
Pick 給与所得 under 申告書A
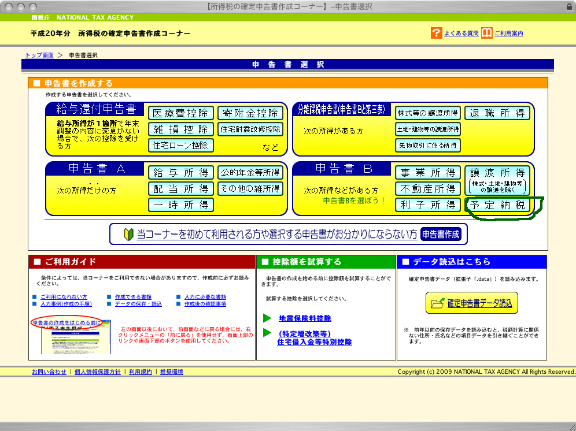tap(181, 173)
